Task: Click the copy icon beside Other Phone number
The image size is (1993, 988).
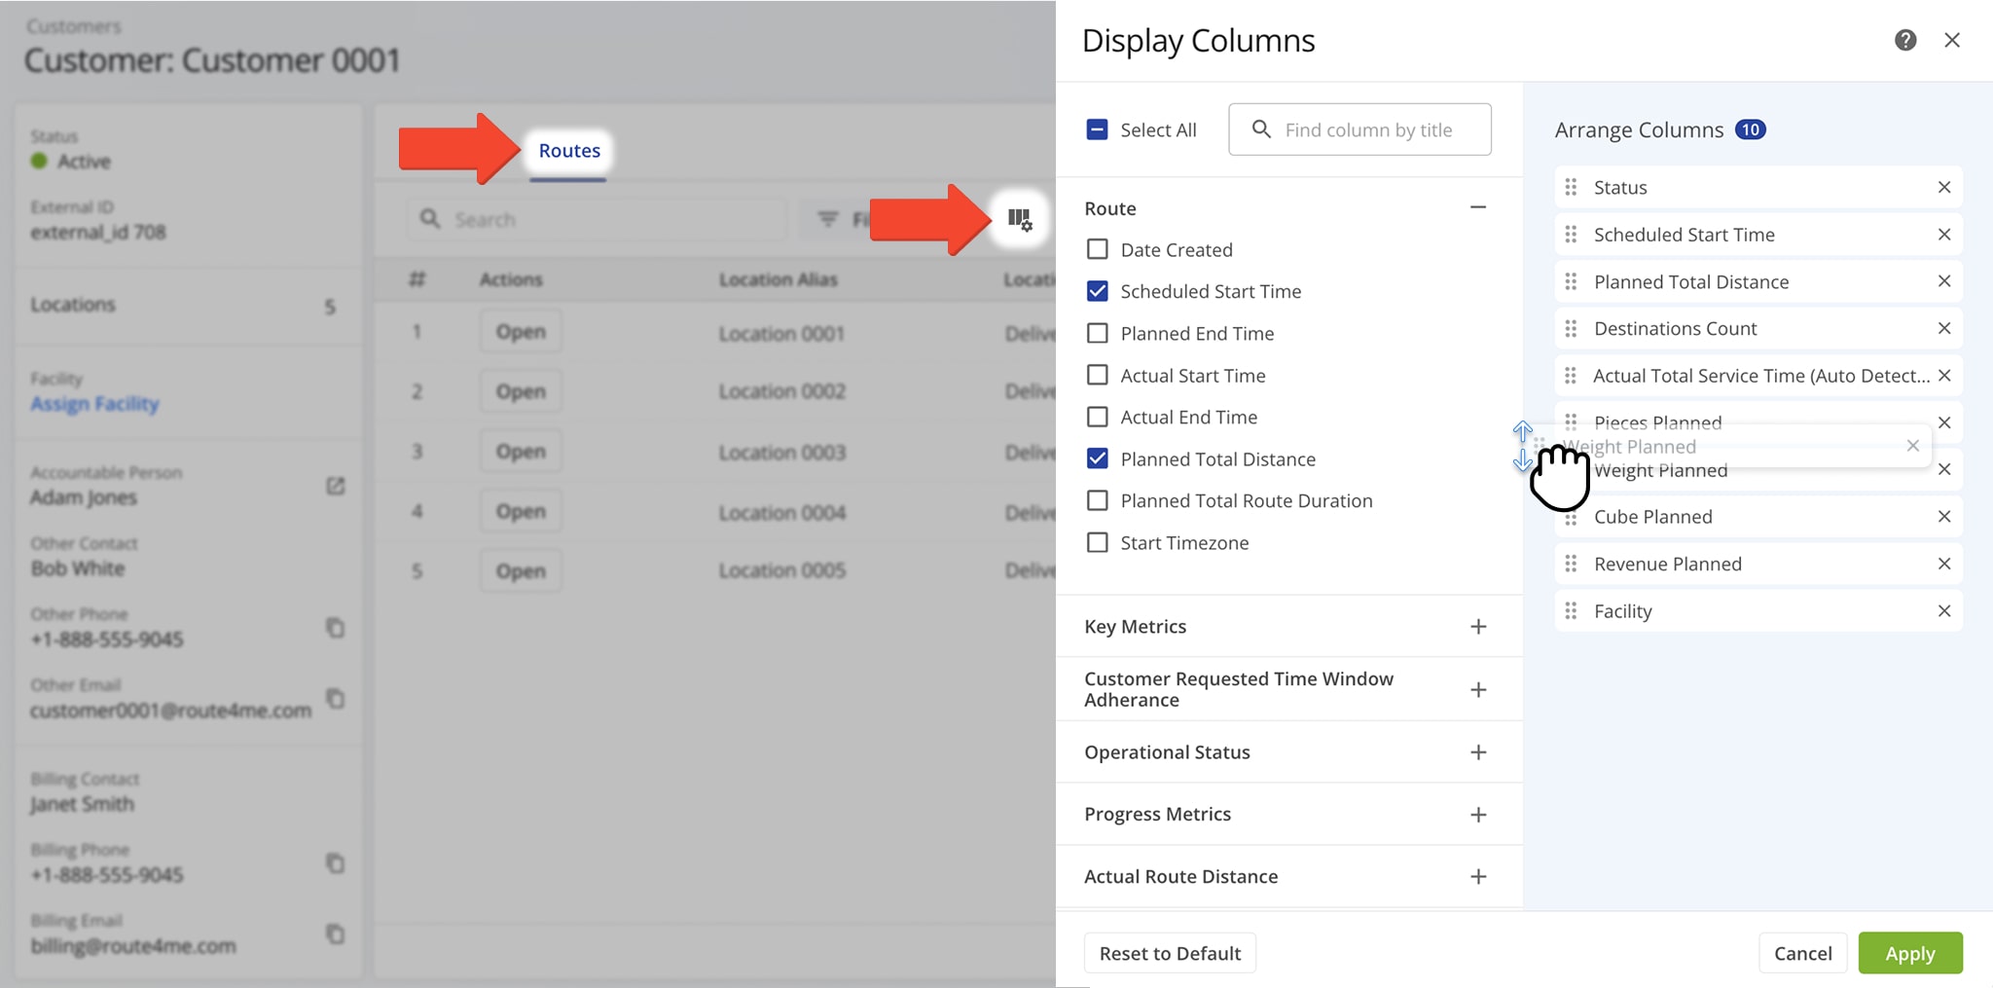Action: pyautogui.click(x=335, y=628)
